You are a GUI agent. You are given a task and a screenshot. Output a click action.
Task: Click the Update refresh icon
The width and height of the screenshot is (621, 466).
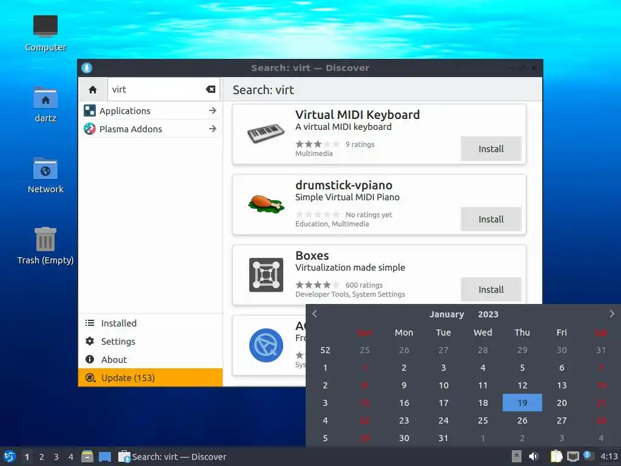90,377
